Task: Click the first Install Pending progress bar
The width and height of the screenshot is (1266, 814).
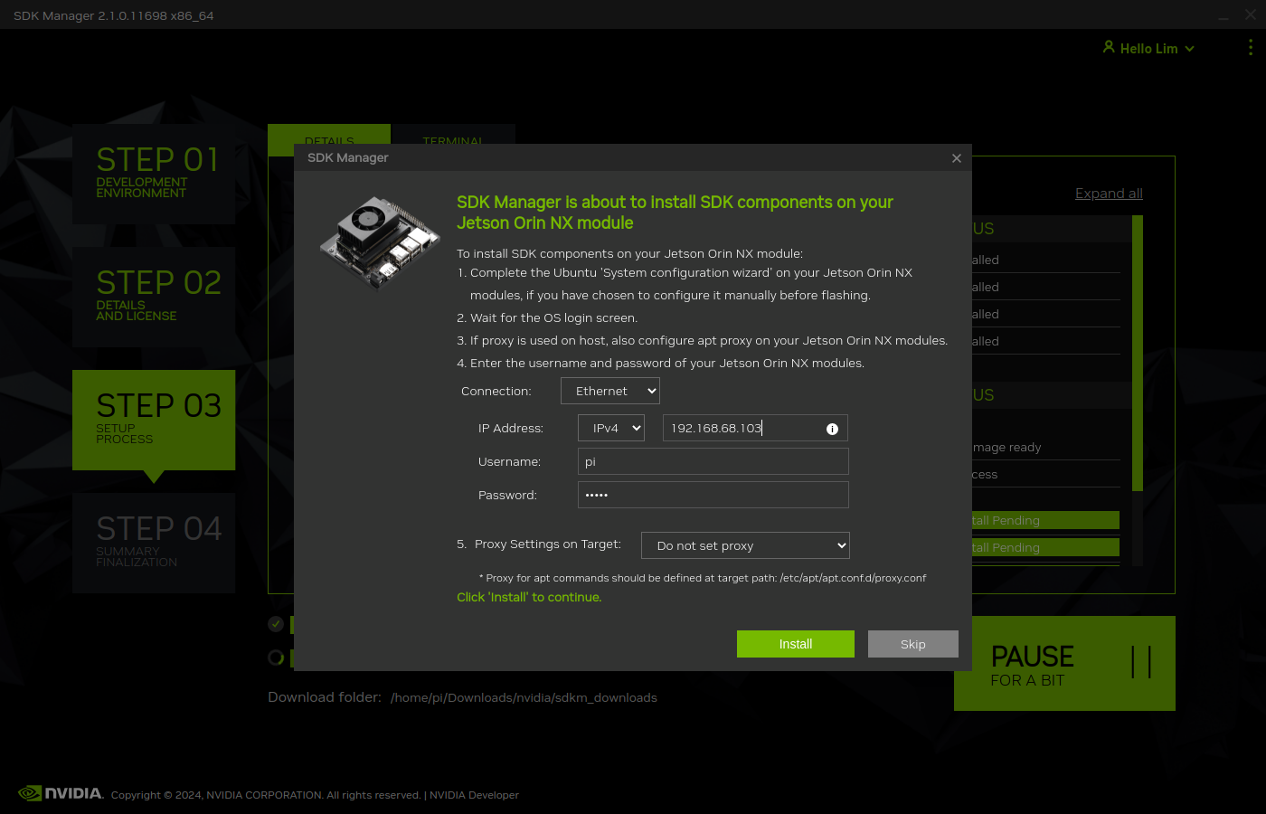Action: [1045, 520]
